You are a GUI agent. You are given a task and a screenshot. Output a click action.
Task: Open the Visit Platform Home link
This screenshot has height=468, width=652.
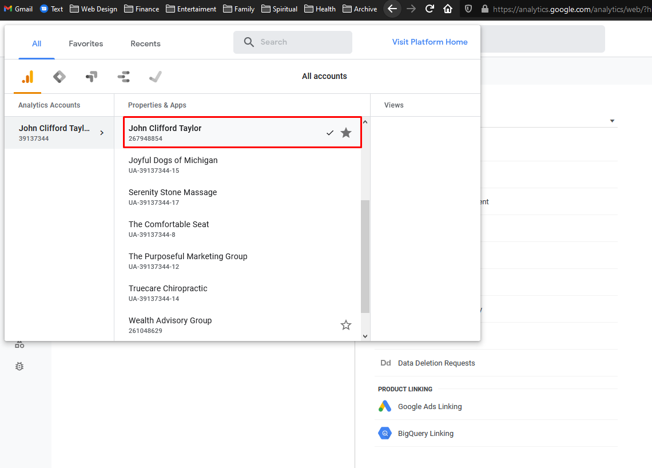pos(430,42)
